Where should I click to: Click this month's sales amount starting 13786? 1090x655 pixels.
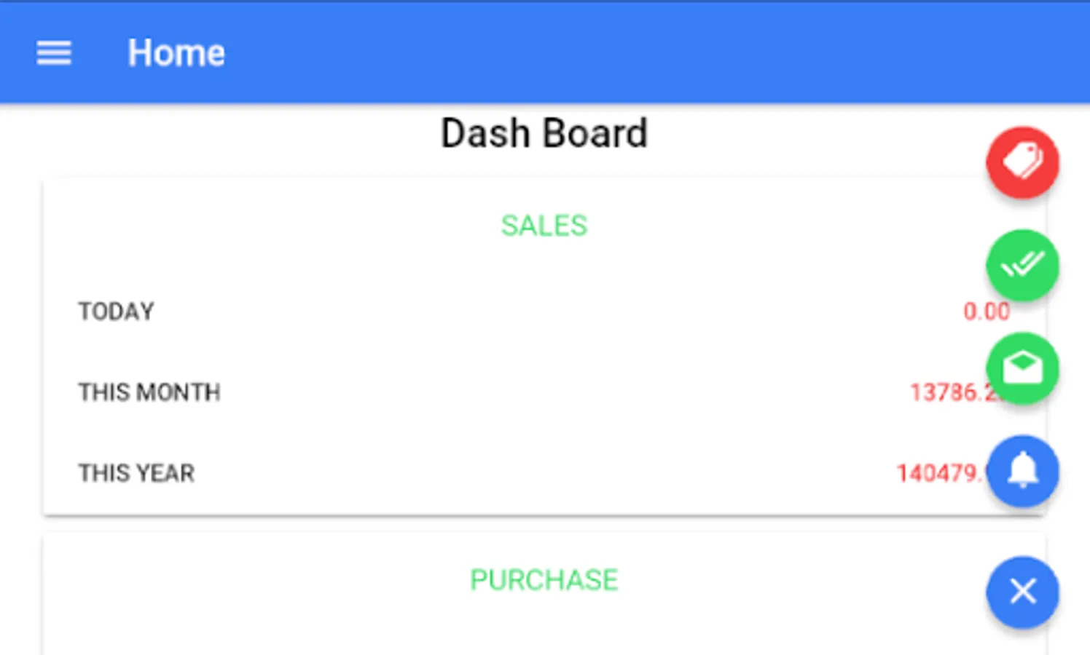(946, 393)
